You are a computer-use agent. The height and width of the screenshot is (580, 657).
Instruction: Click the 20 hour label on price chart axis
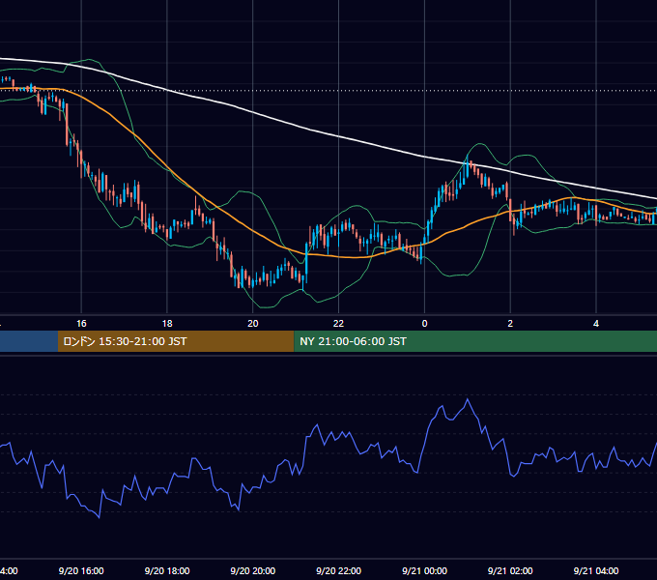(x=253, y=324)
